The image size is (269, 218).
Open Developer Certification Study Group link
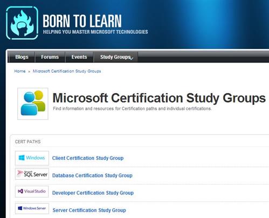93,193
